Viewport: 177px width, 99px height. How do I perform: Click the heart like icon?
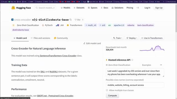pyautogui.click(x=76, y=20)
